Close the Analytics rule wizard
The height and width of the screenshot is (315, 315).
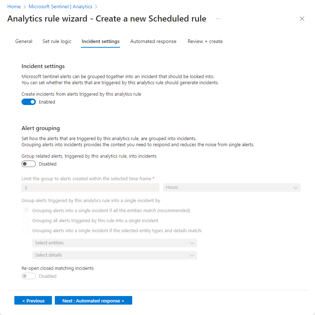pyautogui.click(x=302, y=19)
